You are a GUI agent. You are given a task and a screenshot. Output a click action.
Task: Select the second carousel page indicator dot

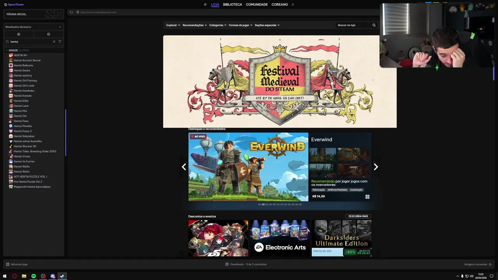(x=263, y=204)
